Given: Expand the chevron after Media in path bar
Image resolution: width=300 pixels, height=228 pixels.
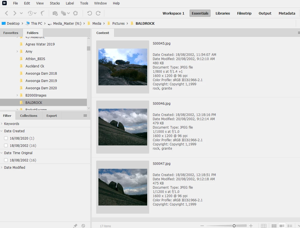Looking at the screenshot, I should 104,23.
